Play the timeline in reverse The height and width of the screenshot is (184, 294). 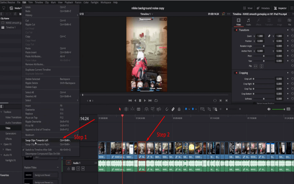pyautogui.click(x=135, y=100)
